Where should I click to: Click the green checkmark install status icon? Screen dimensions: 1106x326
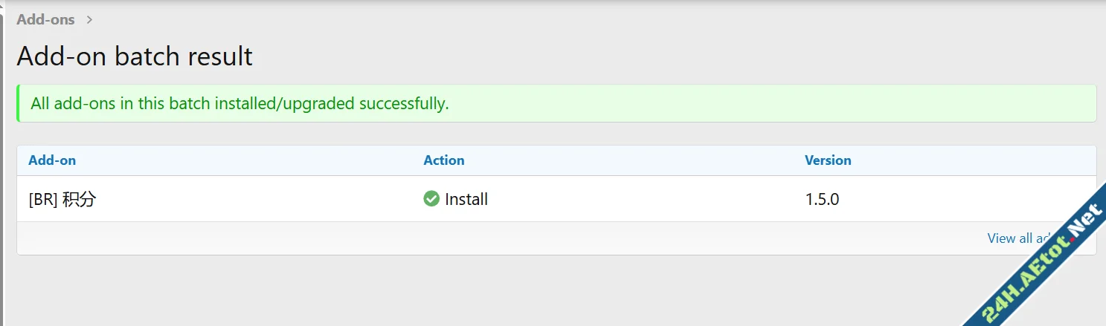tap(431, 199)
